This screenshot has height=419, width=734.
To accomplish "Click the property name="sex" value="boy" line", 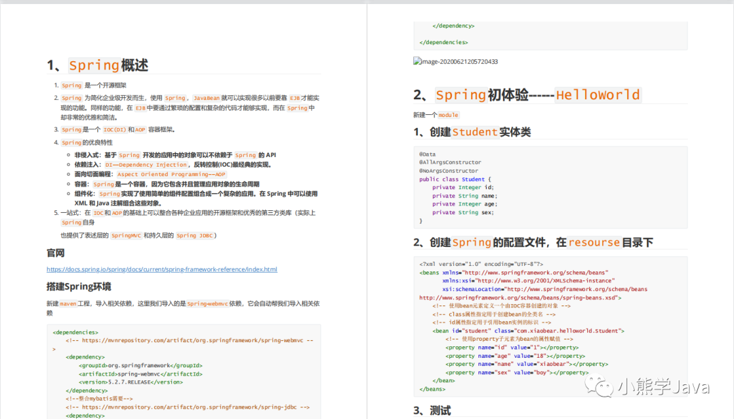I will click(x=517, y=372).
